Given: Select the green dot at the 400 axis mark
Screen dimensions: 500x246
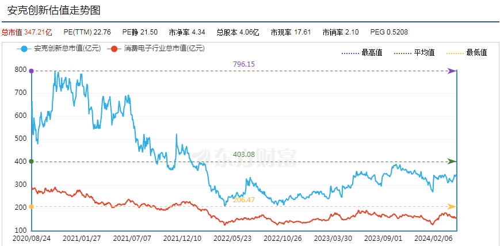Looking at the screenshot, I should (31, 162).
